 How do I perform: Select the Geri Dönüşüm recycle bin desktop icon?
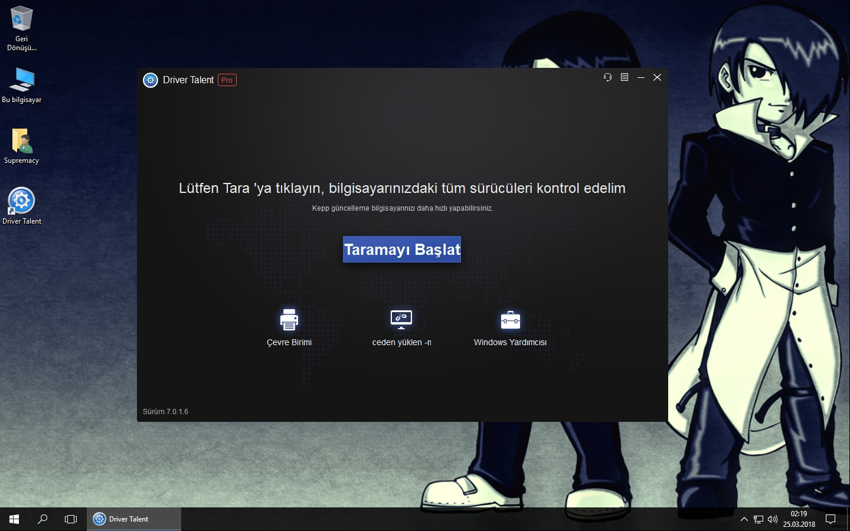click(x=22, y=28)
